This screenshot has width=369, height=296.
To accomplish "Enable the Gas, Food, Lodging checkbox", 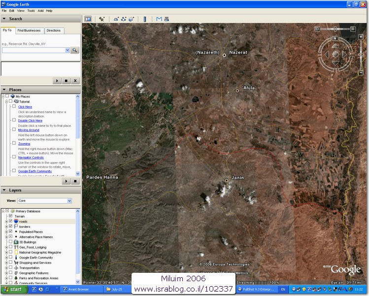I will [10, 247].
